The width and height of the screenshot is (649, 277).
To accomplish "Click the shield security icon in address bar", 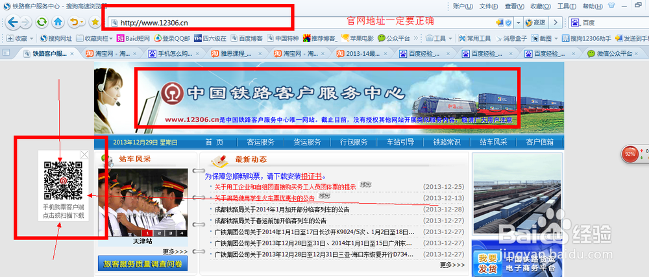I will tap(509, 22).
